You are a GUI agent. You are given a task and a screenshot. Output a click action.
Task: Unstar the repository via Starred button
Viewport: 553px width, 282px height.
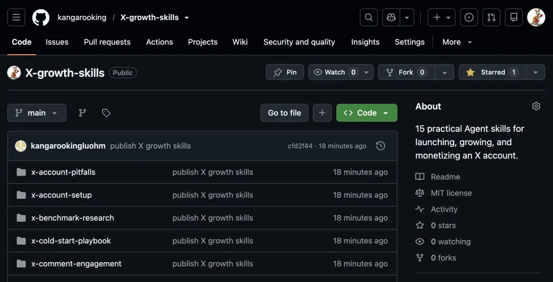(x=493, y=72)
